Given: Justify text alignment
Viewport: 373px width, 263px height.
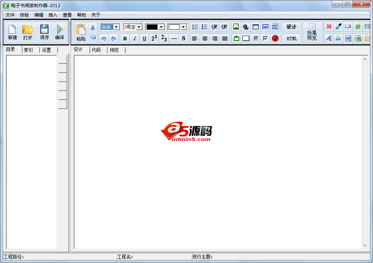Looking at the screenshot, I should (x=224, y=39).
